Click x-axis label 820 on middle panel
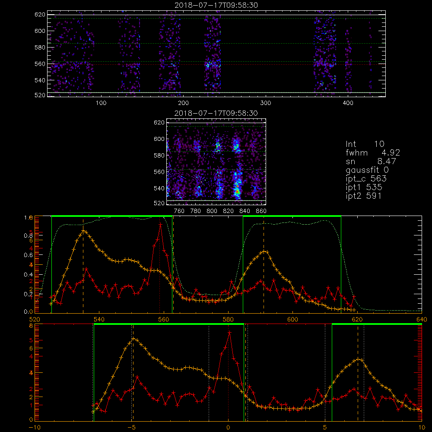This screenshot has height=432, width=432. pyautogui.click(x=229, y=211)
